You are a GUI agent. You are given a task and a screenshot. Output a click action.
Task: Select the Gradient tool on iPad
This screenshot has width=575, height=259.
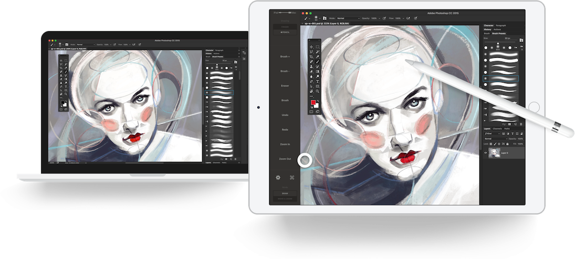click(x=318, y=71)
